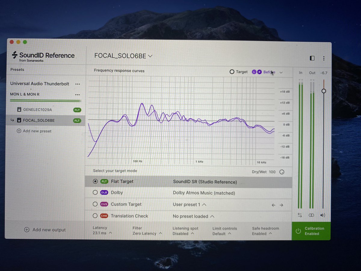Open the Safe headroom Enabled menu
The image size is (361, 271).
265,231
